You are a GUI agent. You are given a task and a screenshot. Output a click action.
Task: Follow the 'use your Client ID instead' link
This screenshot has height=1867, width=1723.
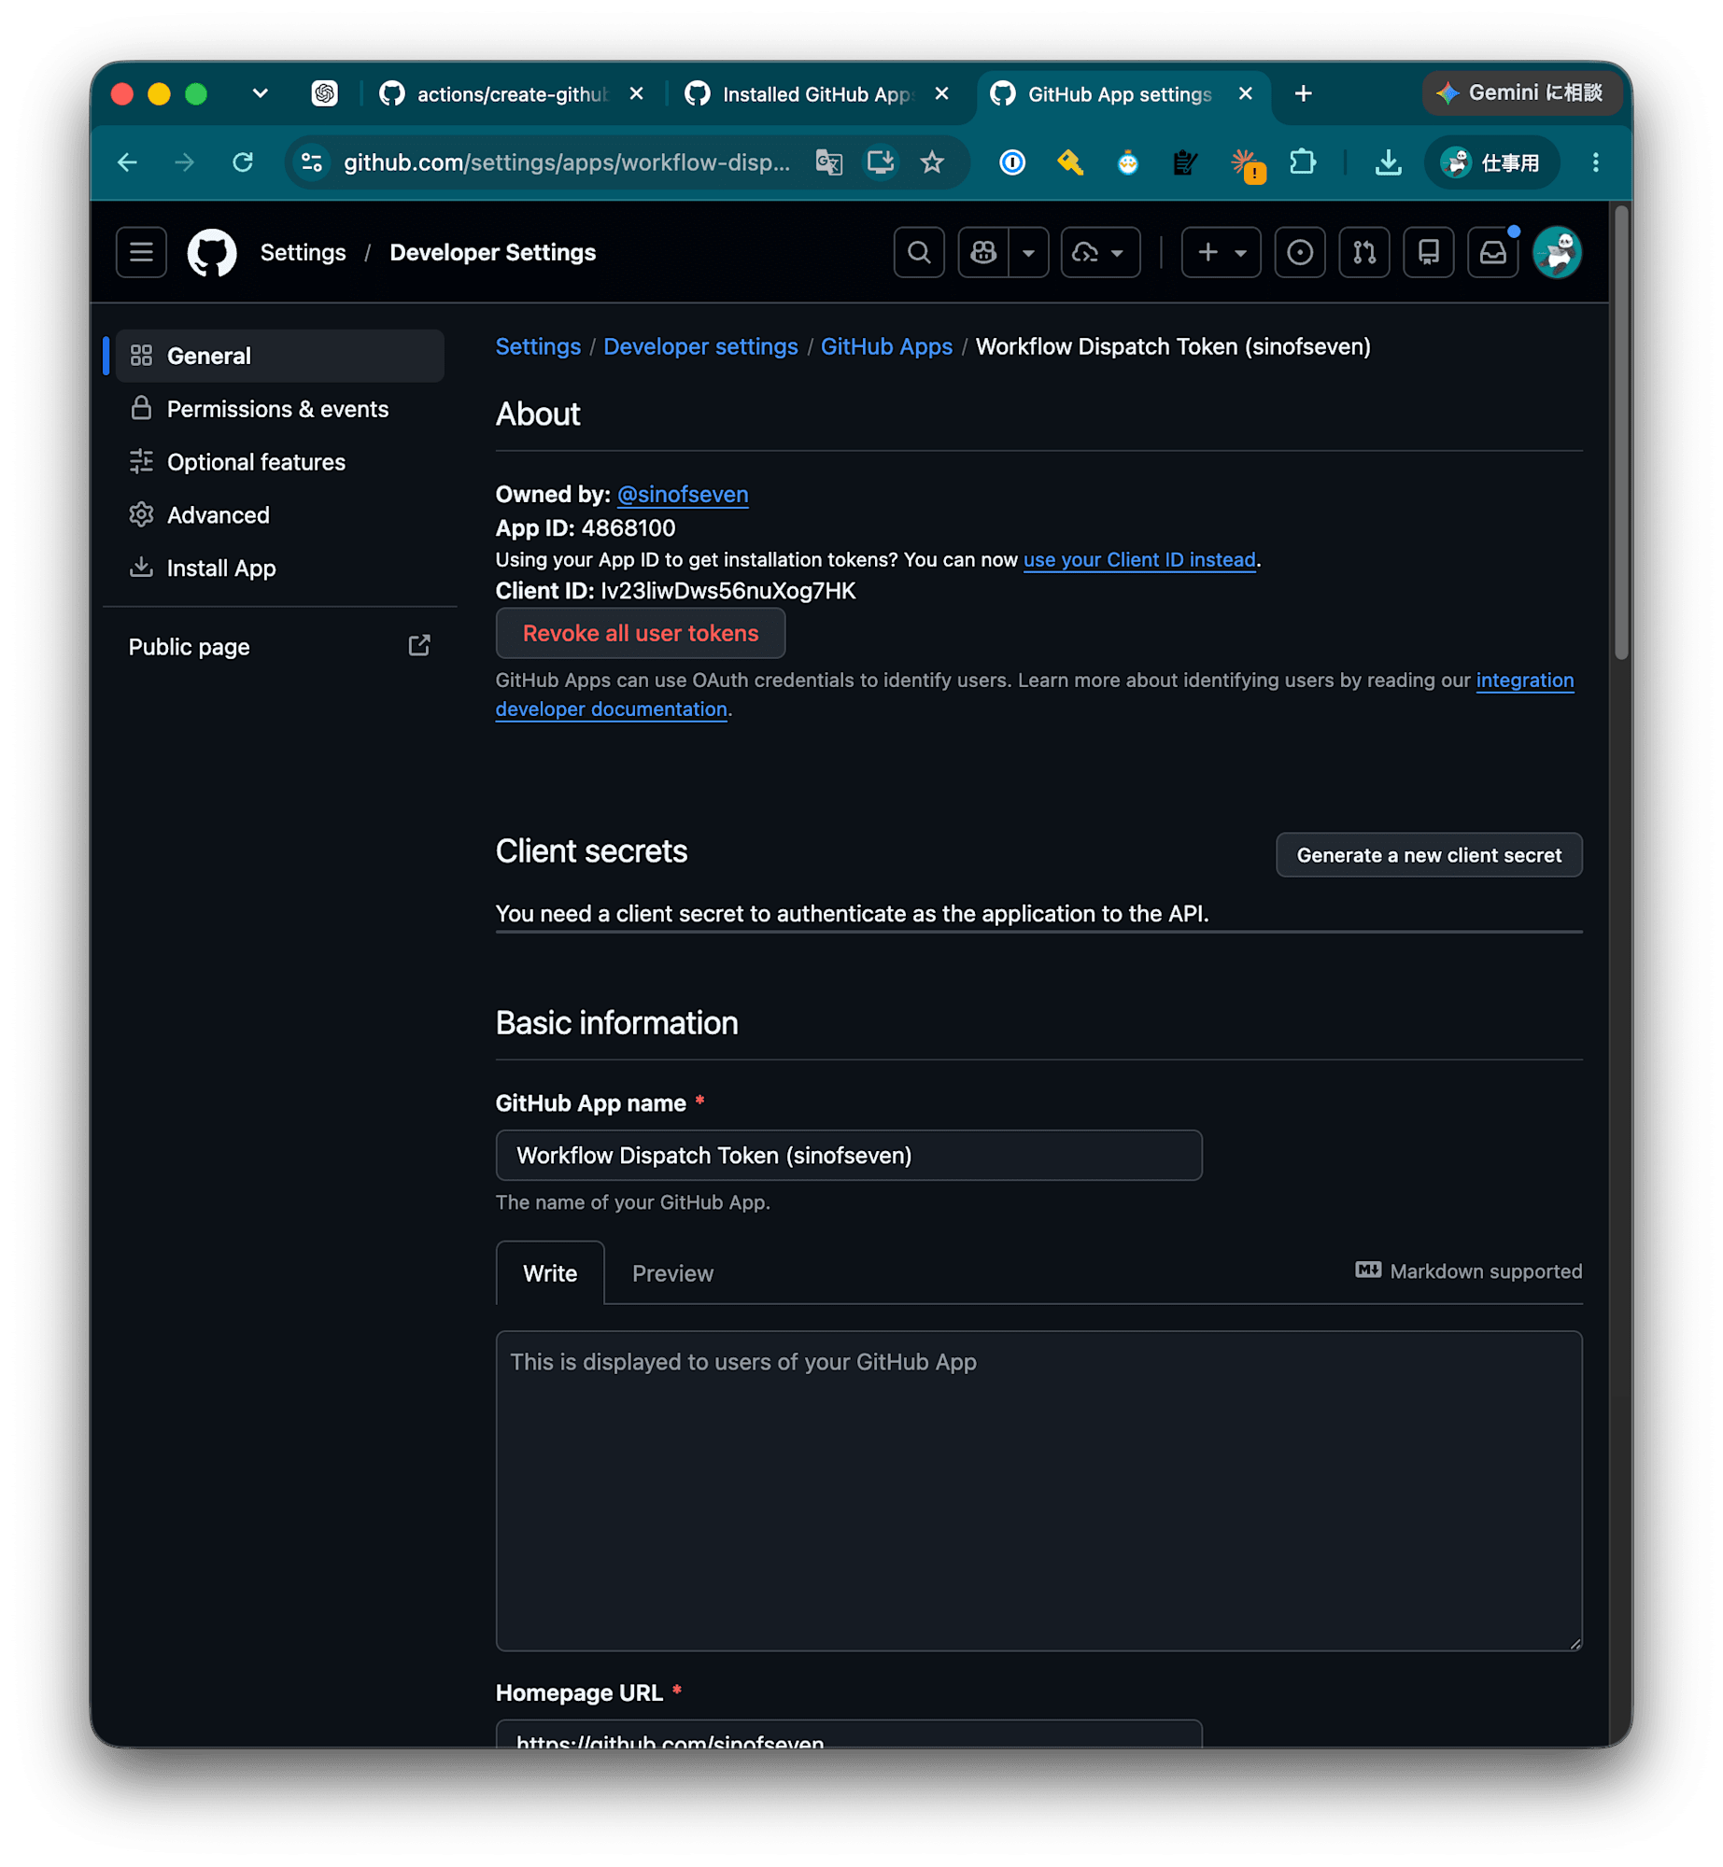tap(1138, 559)
